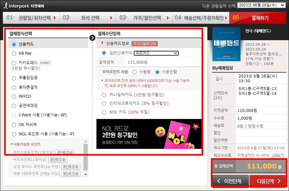Click the round arrow icon between payment panels
The image size is (289, 191).
(x=92, y=38)
